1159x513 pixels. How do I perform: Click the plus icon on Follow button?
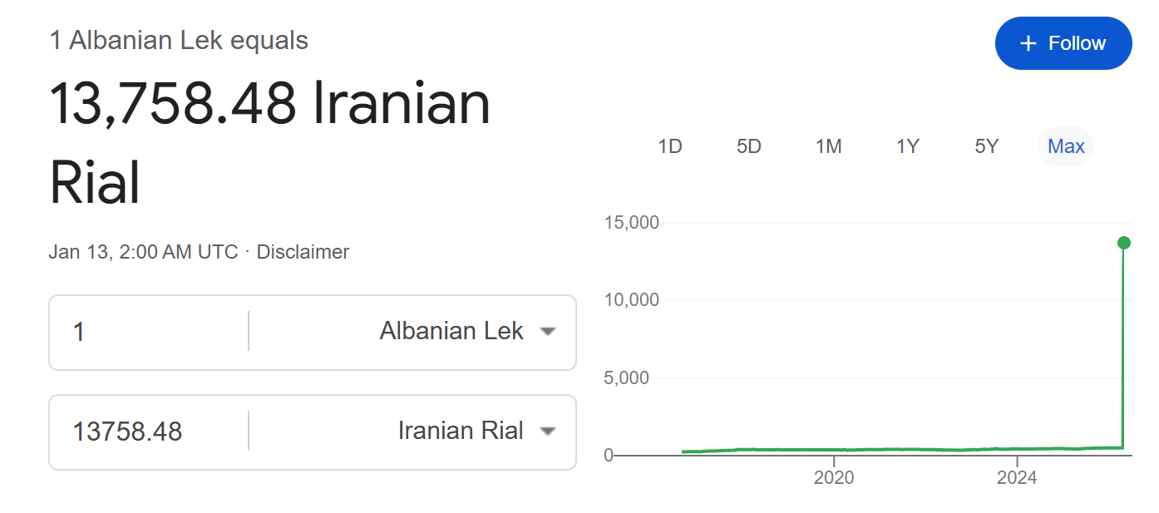tap(1028, 43)
